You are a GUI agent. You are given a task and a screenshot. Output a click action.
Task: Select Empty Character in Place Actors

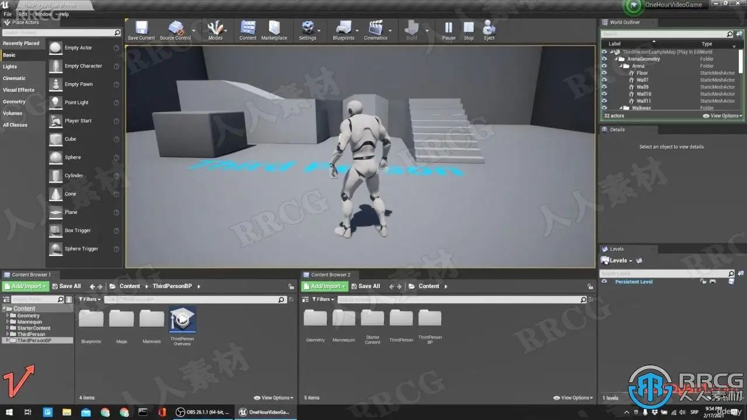85,66
